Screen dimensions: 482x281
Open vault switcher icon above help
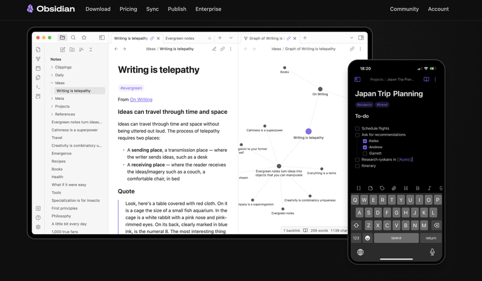coord(38,208)
